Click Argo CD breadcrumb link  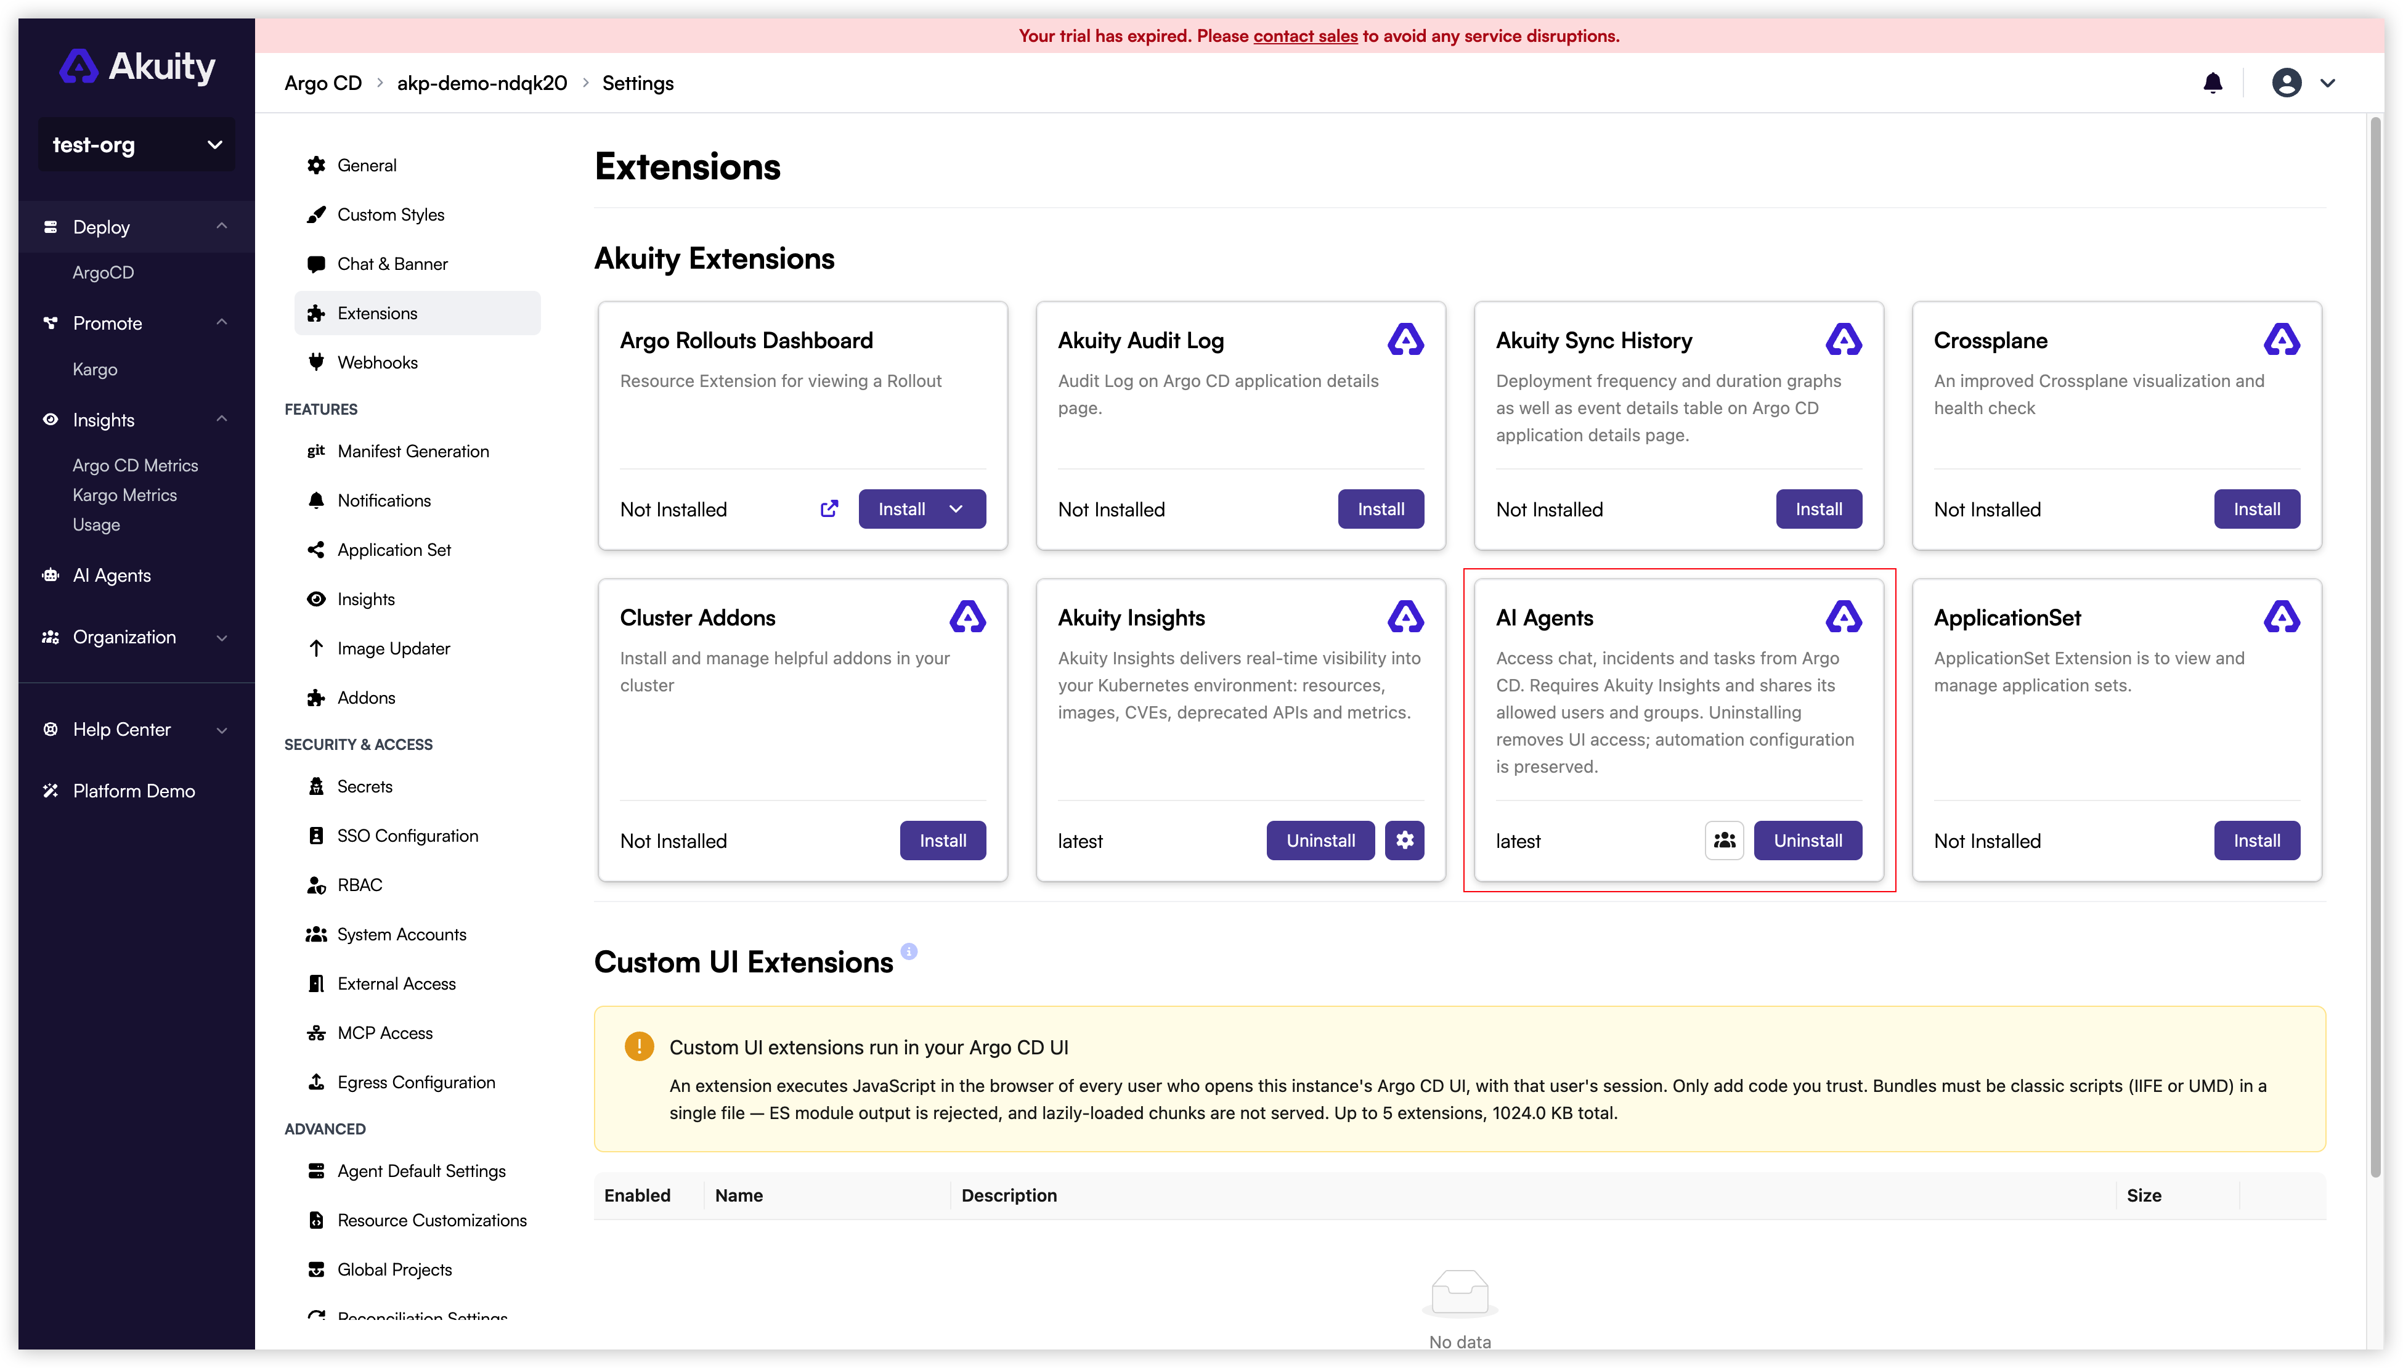pyautogui.click(x=323, y=83)
